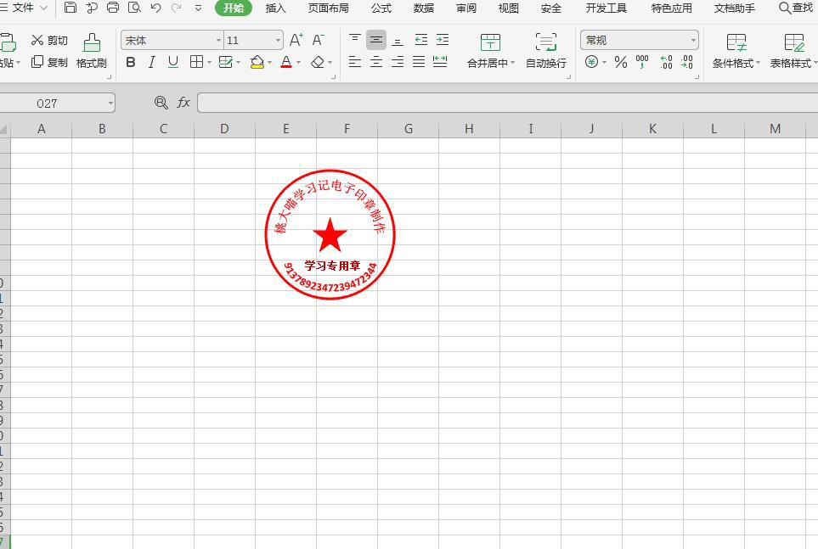Viewport: 818px width, 549px height.
Task: Apply percent number format
Action: click(x=621, y=62)
